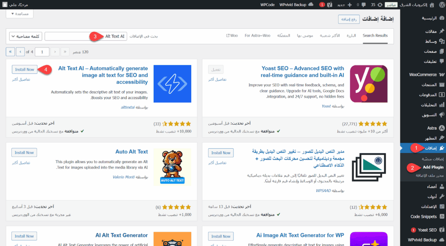Click Install Now for Alt Text AI

pyautogui.click(x=24, y=70)
